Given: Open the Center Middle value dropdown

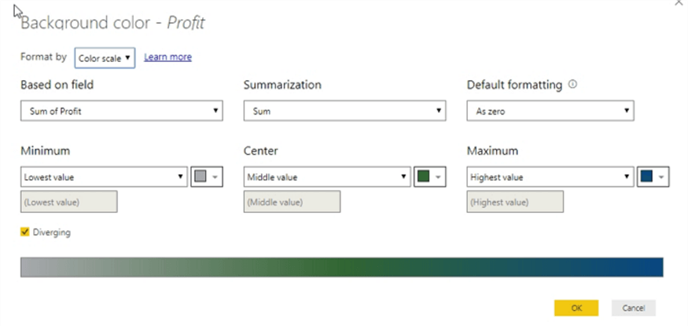Looking at the screenshot, I should coord(326,178).
